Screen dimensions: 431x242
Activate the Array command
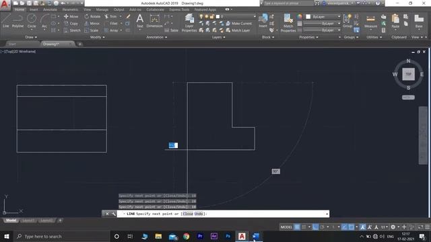pos(111,30)
